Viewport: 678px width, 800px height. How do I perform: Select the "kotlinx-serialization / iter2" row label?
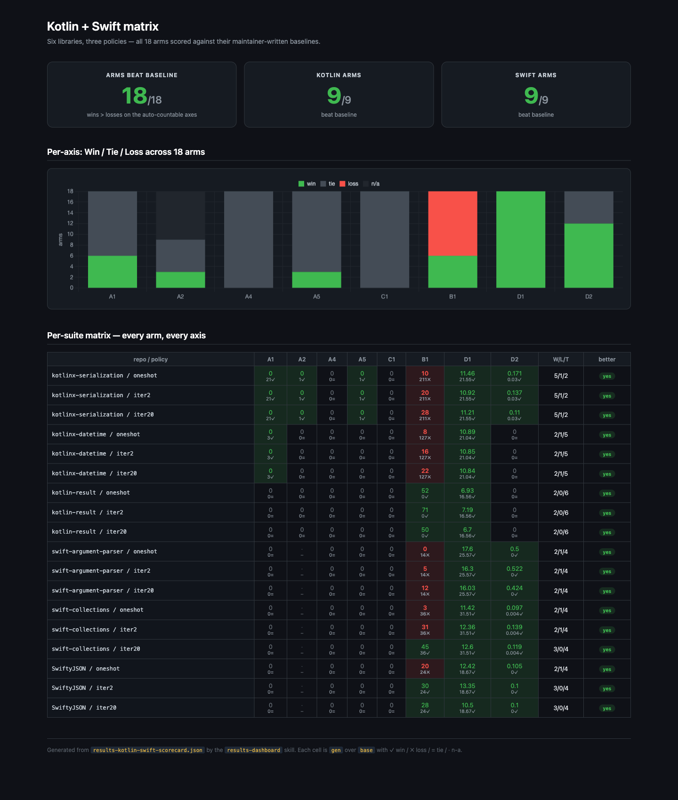[x=101, y=395]
